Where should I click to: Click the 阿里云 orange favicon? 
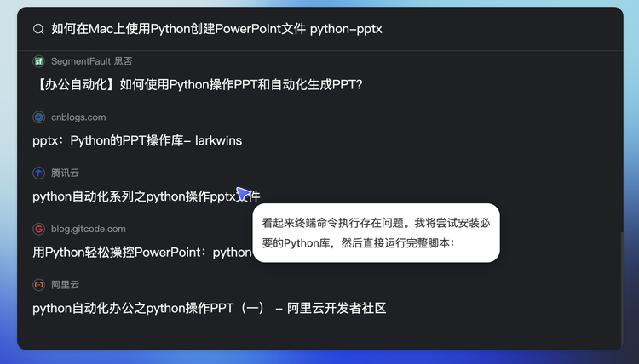tap(38, 285)
